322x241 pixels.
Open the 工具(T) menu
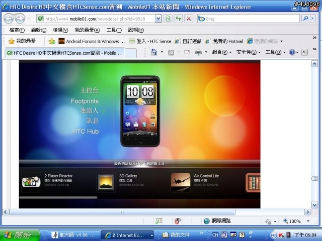pyautogui.click(x=114, y=30)
